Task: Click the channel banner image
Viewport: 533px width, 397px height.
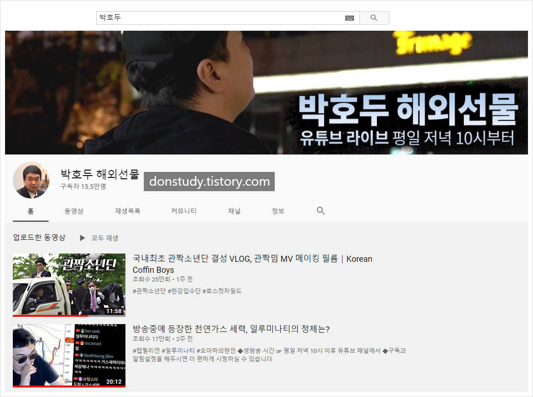Action: (266, 93)
